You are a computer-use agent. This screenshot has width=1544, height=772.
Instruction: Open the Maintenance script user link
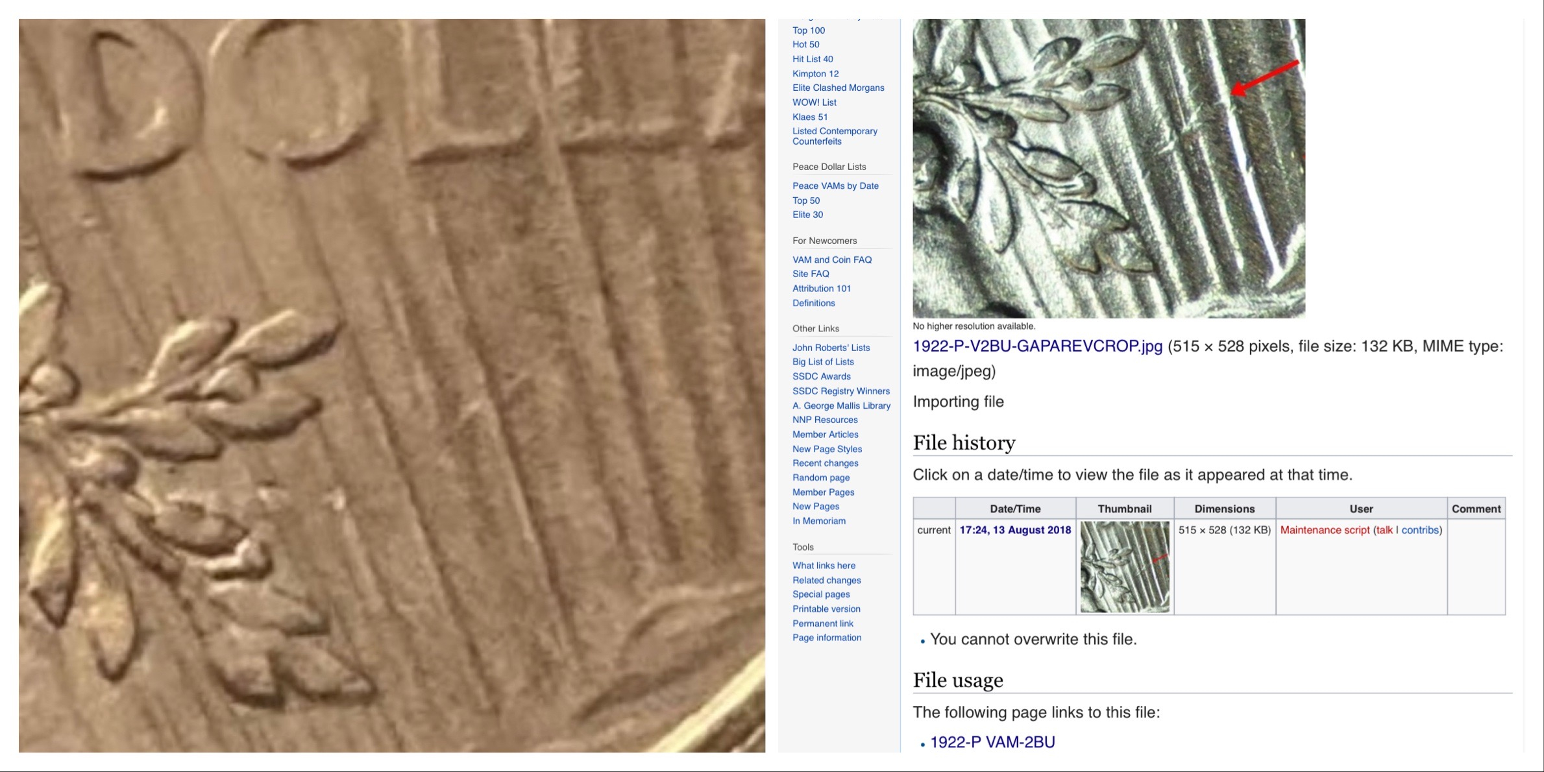click(1325, 530)
